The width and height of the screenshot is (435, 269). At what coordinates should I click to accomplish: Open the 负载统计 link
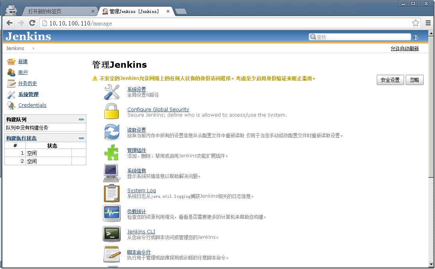[x=136, y=211]
